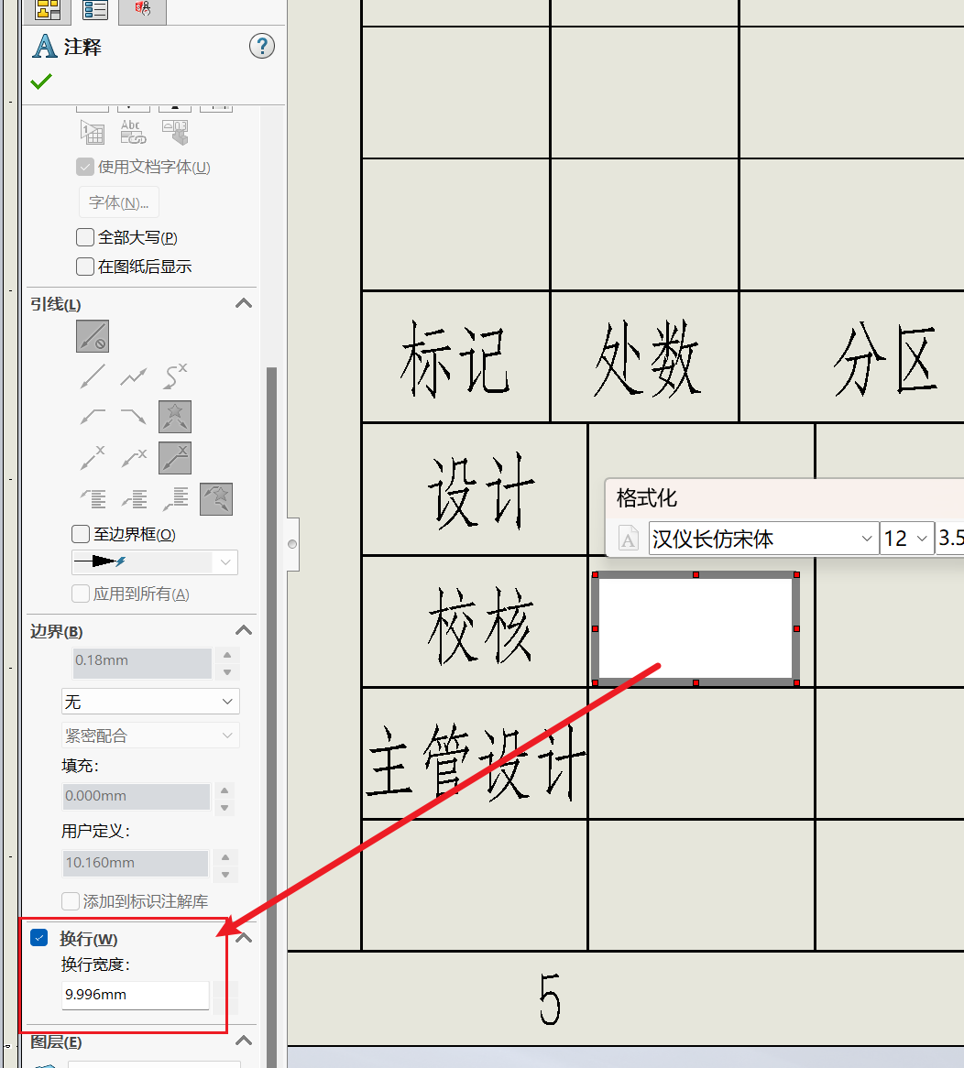The image size is (964, 1068).
Task: Open the third manager tab with red icon
Action: tap(142, 9)
